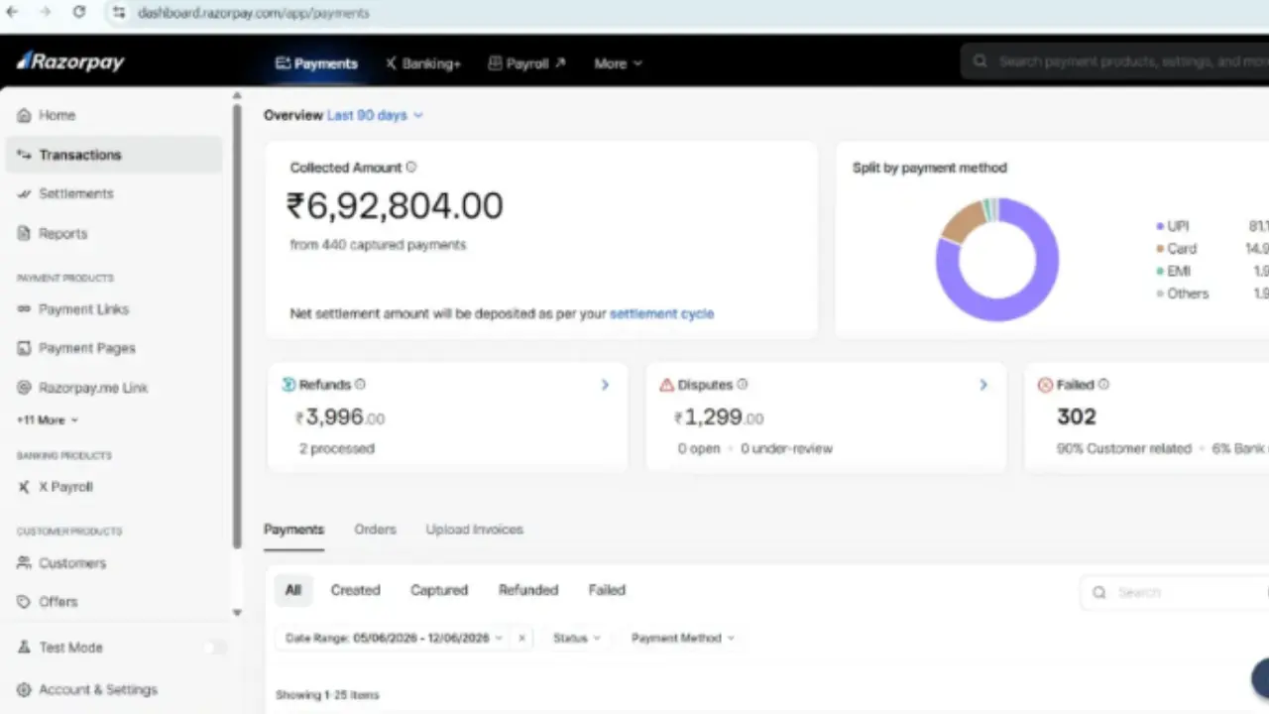Click the info icon beside Refunds
Screen dimensions: 1269x714
[360, 385]
